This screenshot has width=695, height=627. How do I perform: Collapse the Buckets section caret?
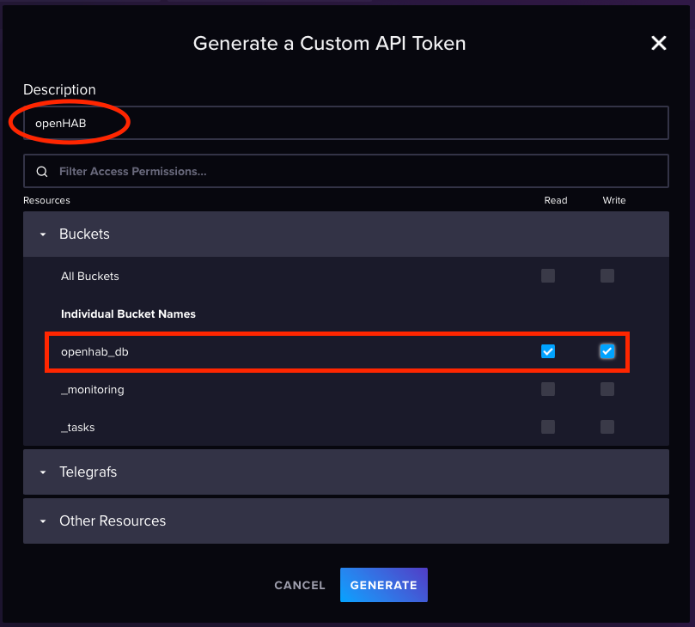coord(43,234)
